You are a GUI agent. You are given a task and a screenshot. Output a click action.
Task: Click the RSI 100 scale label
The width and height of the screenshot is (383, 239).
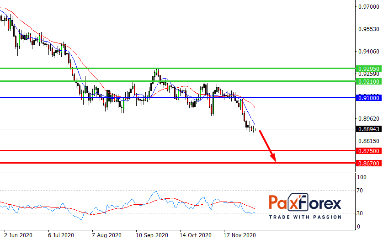(x=362, y=177)
